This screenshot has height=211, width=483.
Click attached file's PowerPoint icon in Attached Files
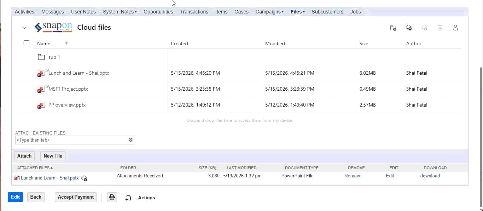(x=16, y=178)
